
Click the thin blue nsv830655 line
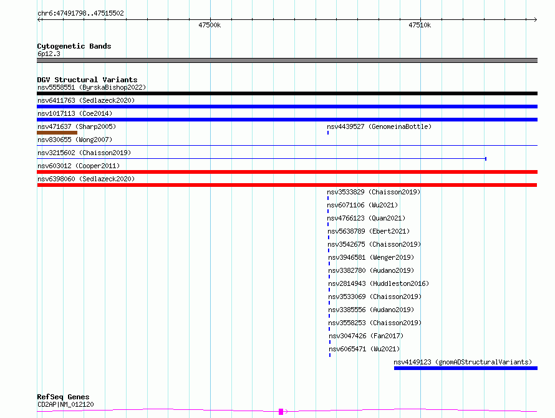coord(287,145)
